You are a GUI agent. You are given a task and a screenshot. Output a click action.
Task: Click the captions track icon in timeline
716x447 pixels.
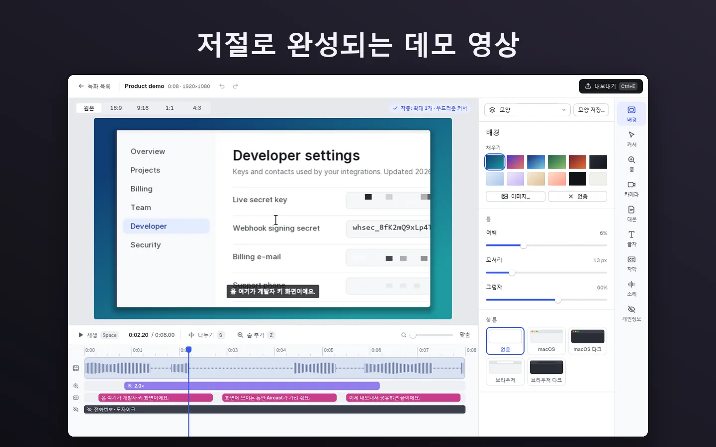[x=76, y=398]
